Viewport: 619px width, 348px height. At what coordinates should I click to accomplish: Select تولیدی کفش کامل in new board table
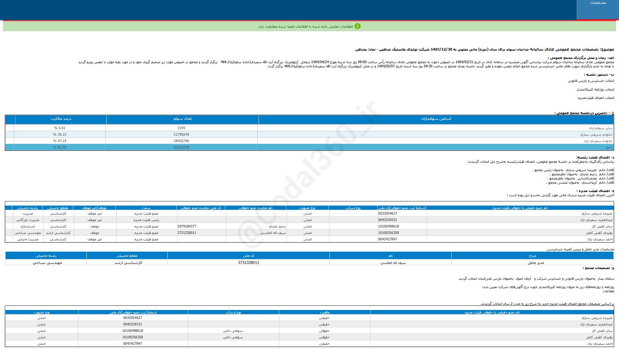pos(599,337)
